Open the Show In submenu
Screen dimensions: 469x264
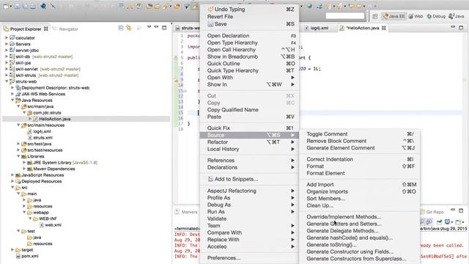pyautogui.click(x=249, y=84)
